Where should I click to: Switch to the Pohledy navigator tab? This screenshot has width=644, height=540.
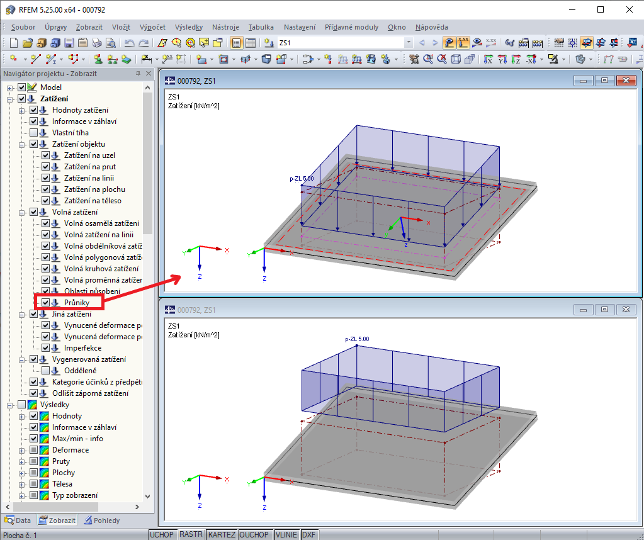point(102,520)
